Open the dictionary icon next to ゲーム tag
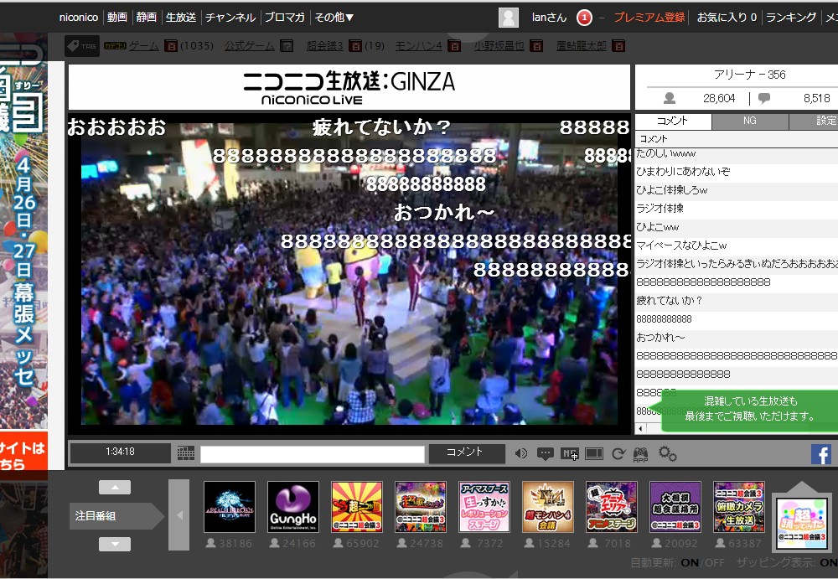 pyautogui.click(x=170, y=46)
